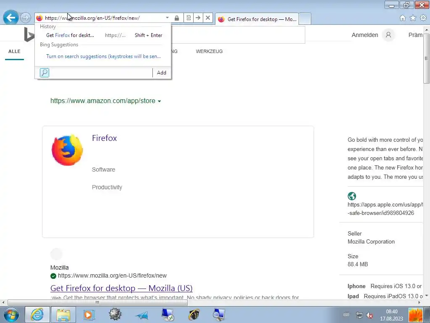Open Favorites star icon
This screenshot has height=323, width=430.
point(413,18)
